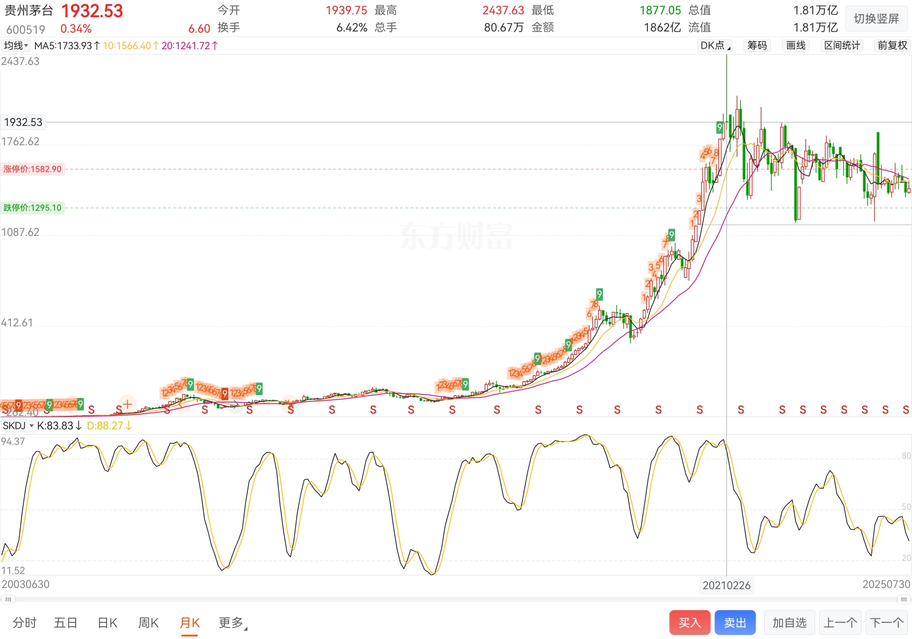Click the 10:1566.40 moving average value
The image size is (912, 639).
(131, 46)
